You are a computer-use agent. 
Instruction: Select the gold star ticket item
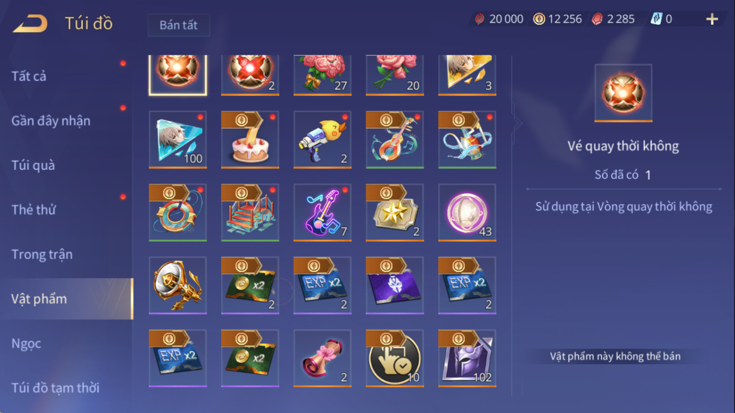394,213
